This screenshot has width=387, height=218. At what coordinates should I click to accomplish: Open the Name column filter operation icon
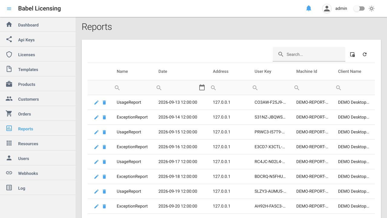pyautogui.click(x=117, y=88)
